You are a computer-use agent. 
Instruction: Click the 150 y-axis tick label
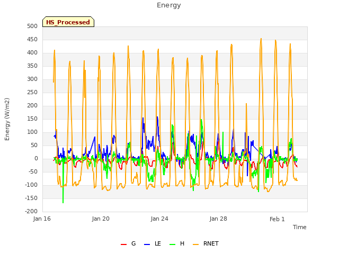click(x=32, y=119)
